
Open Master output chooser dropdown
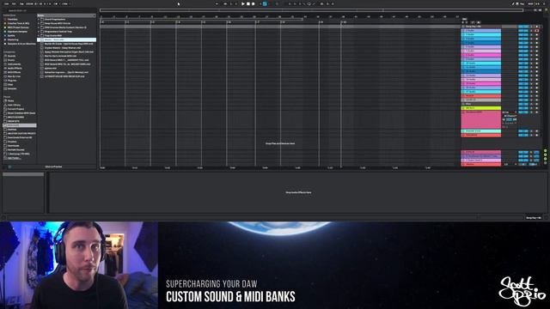tap(510, 164)
